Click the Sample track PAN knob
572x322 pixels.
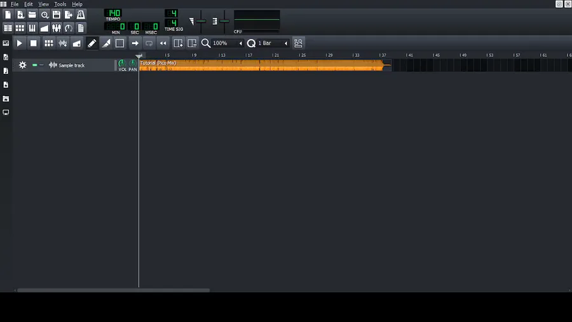[133, 64]
